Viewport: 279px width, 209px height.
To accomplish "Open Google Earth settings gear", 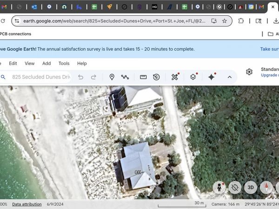I will tap(249, 72).
